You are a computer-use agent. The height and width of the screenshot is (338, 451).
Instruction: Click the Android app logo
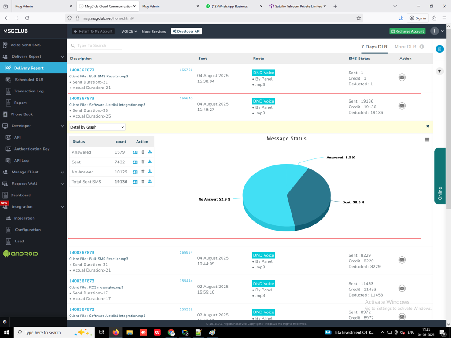tap(20, 253)
